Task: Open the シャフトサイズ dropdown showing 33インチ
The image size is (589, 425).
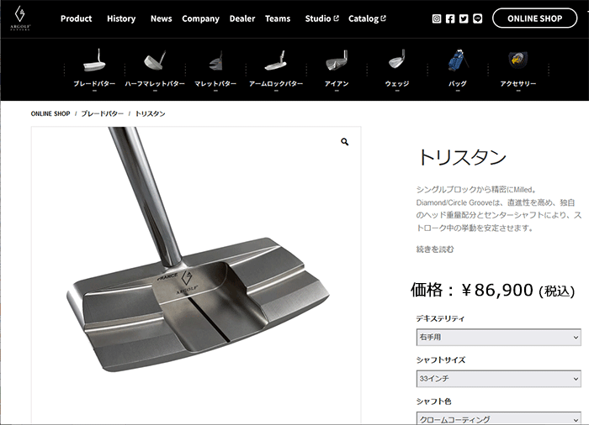Action: click(x=498, y=379)
